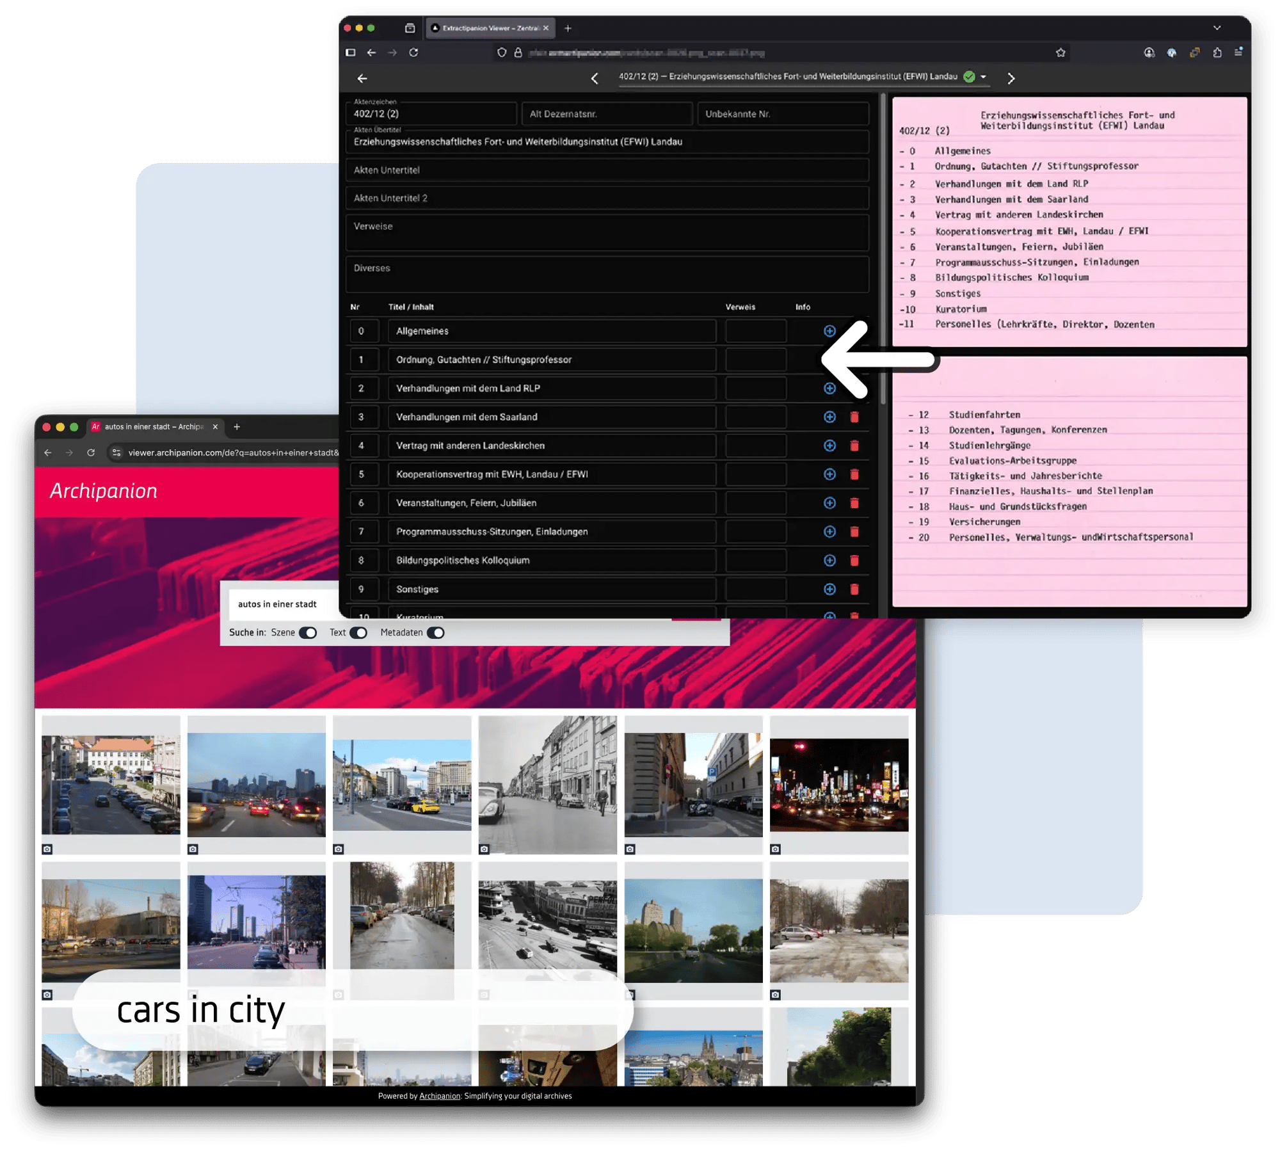Reload the Extractipanion Viewer page
1280x1154 pixels.
pyautogui.click(x=413, y=52)
